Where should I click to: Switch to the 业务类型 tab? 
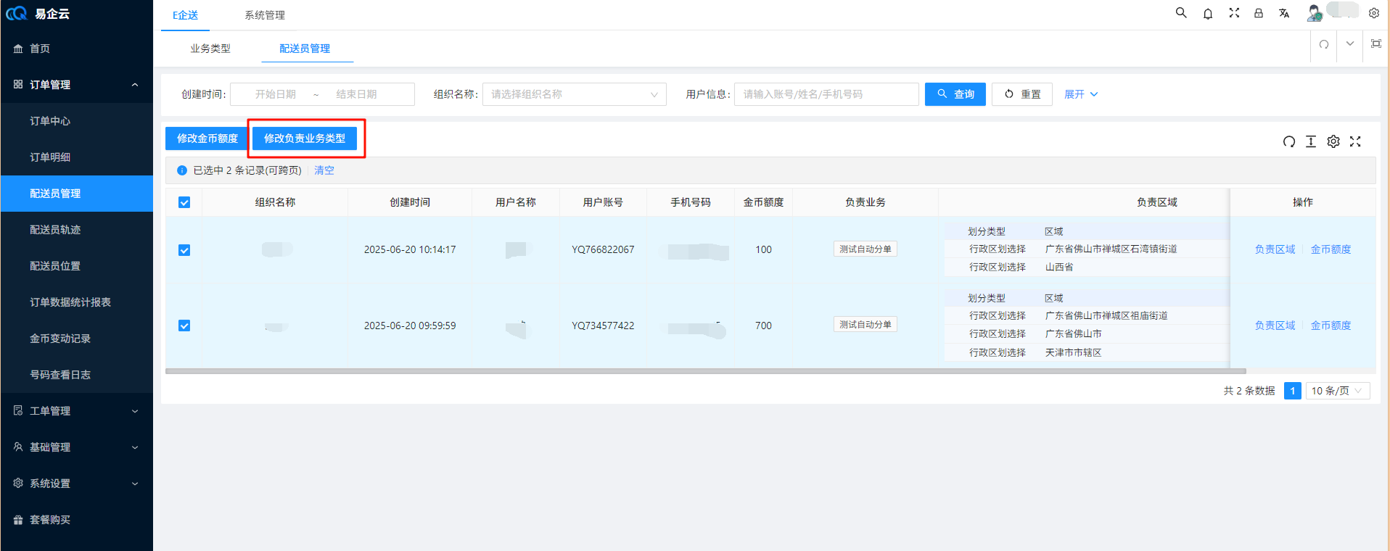[x=210, y=49]
